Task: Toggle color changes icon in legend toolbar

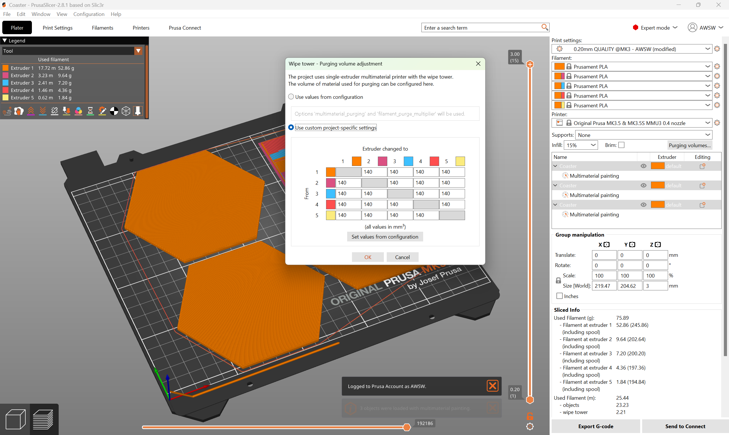Action: 78,111
